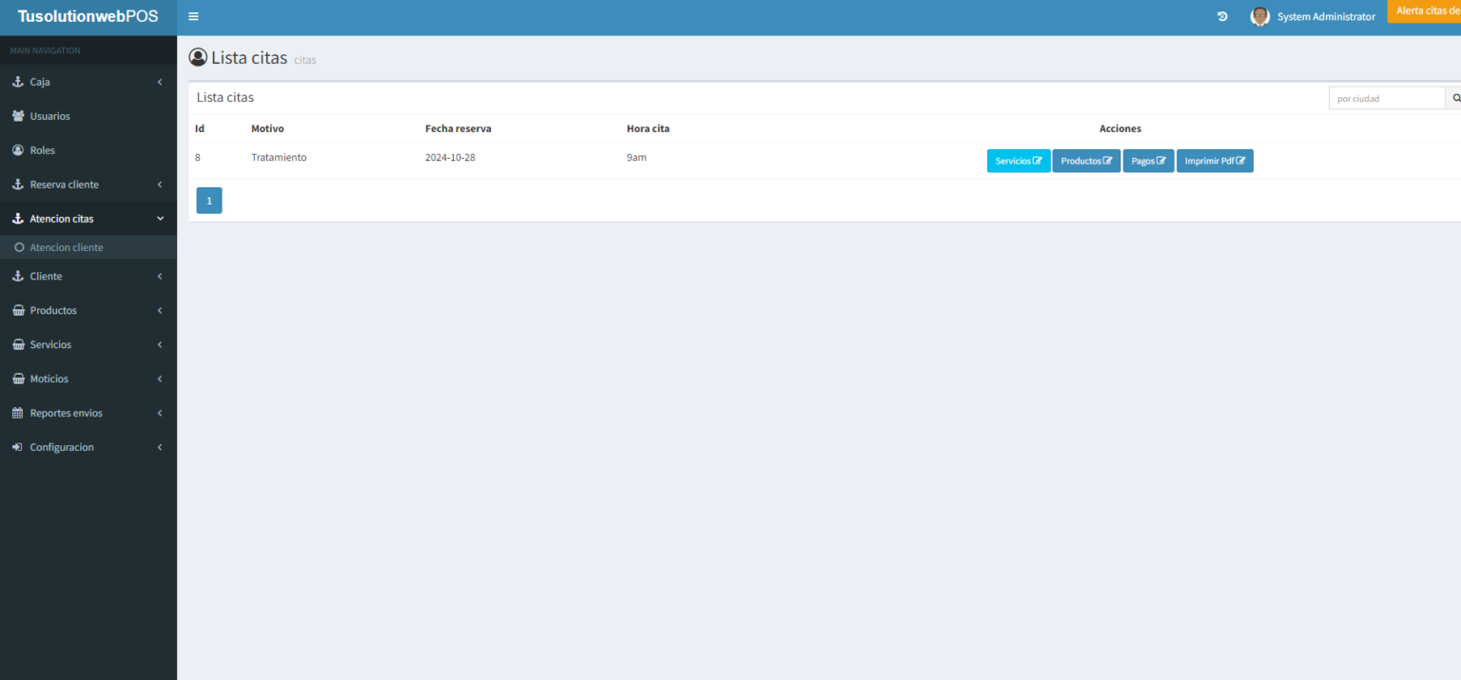
Task: Focus the por ciudad search field
Action: 1387,98
